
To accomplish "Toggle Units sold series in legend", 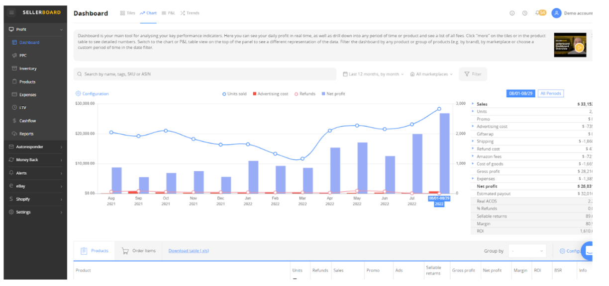I will pyautogui.click(x=234, y=94).
